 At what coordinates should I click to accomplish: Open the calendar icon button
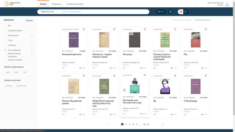pyautogui.click(x=170, y=12)
